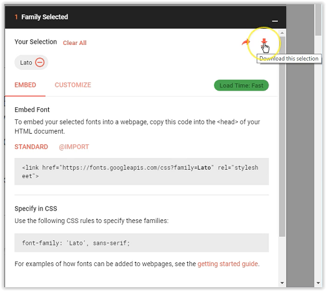
Task: Click the panel scrollbar down arrow
Action: click(x=282, y=283)
